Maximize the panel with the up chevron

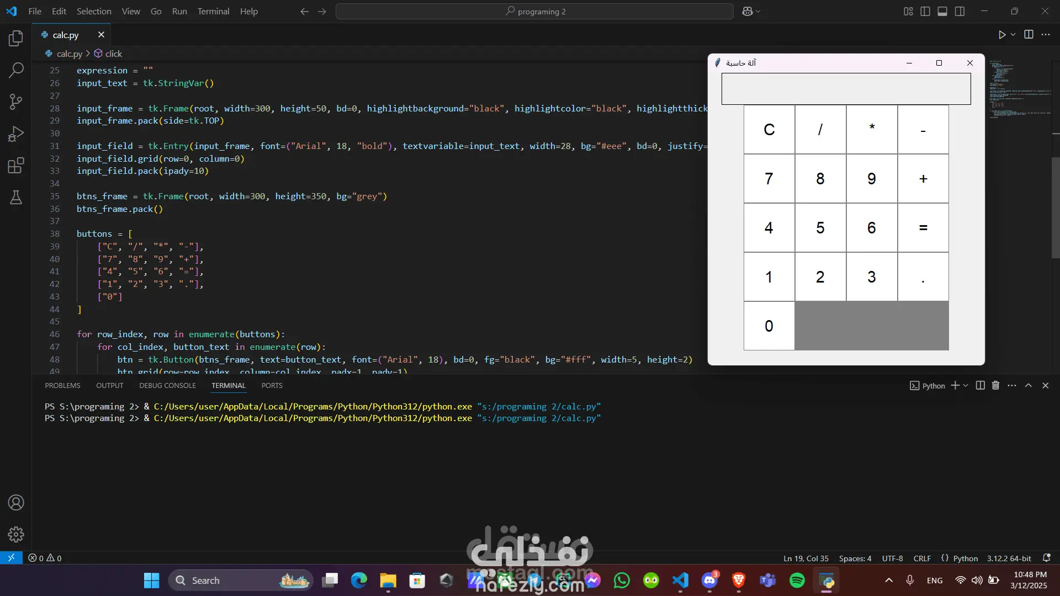[x=1028, y=385]
